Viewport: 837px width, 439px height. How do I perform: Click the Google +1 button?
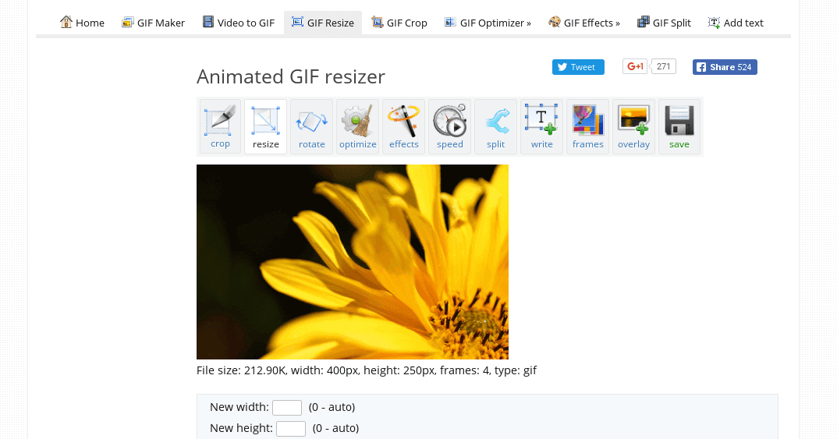click(635, 67)
